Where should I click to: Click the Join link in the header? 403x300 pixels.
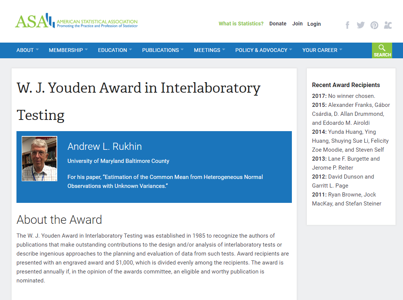click(297, 24)
